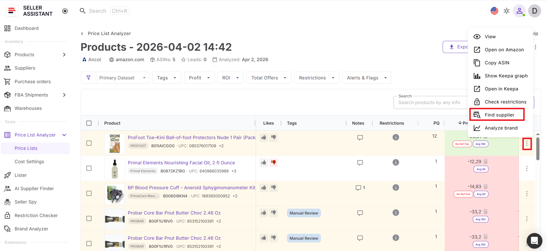Open the Alerts & Flags dropdown
547x251 pixels.
[x=367, y=78]
